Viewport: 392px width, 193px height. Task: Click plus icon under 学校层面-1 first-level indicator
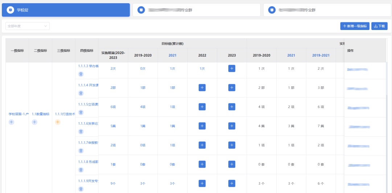point(11,122)
